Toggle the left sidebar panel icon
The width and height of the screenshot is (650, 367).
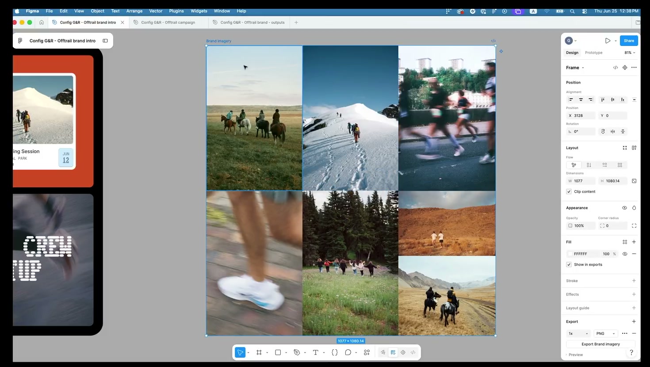coord(105,41)
